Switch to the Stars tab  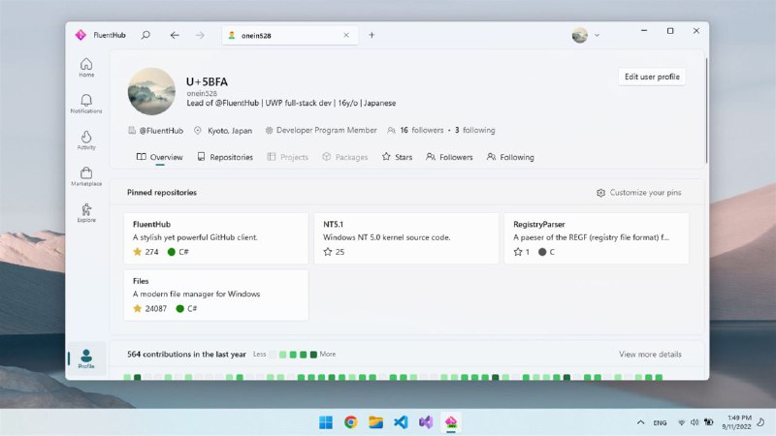coord(397,157)
